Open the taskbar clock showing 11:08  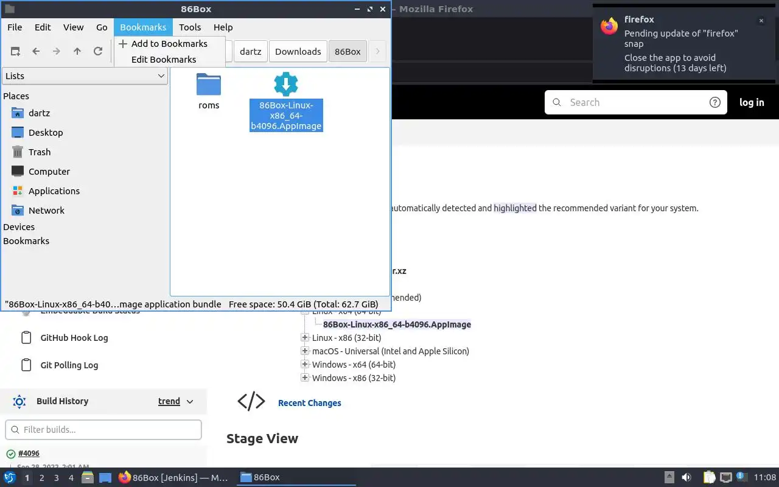[x=765, y=478]
